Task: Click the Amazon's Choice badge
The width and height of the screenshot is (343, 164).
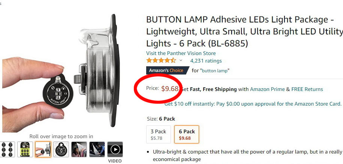Action: (x=166, y=70)
